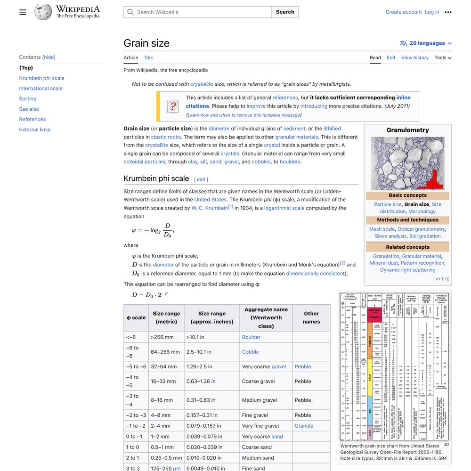Focus the Search Wikipedia input field
This screenshot has width=471, height=471.
198,12
